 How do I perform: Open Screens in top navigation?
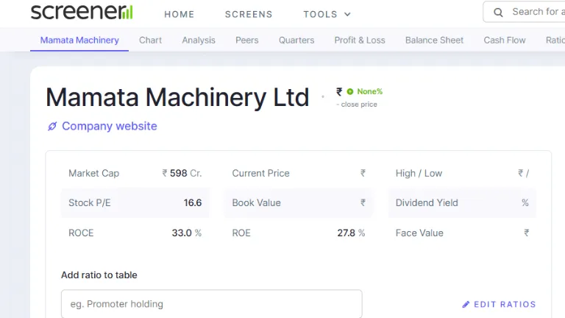pos(249,15)
